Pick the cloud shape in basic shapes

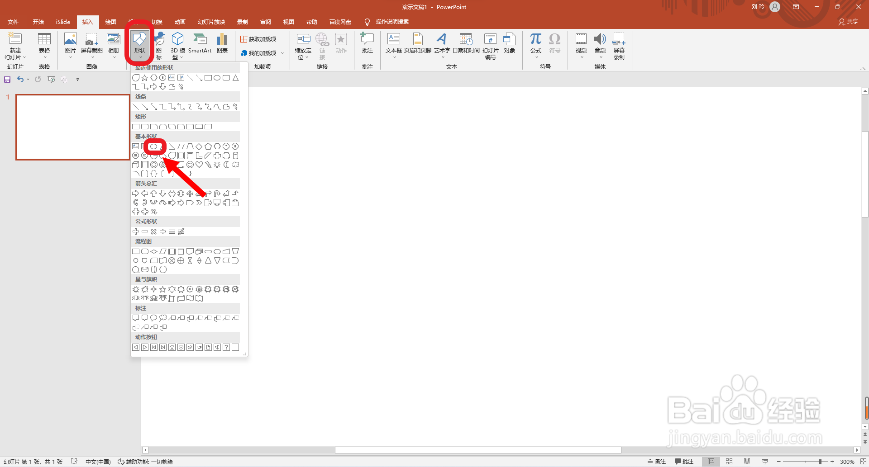pos(235,165)
